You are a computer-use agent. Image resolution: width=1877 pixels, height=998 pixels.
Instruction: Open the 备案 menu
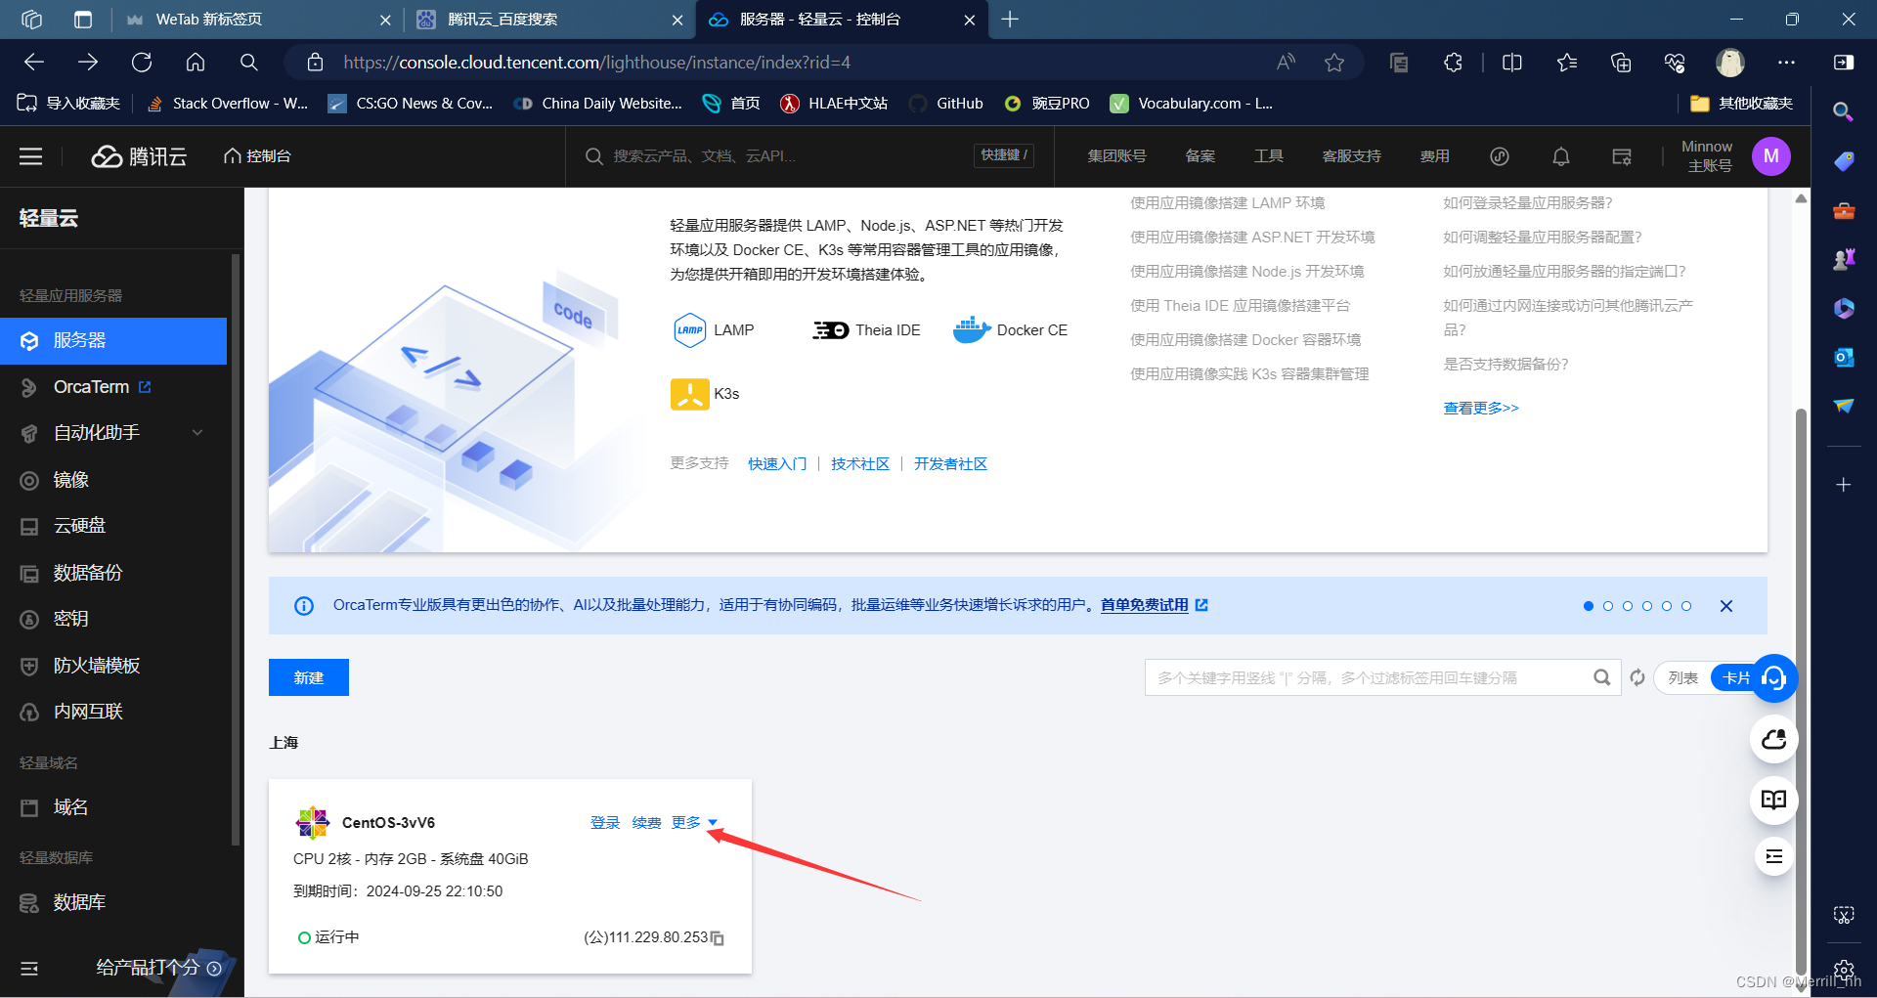(1200, 156)
